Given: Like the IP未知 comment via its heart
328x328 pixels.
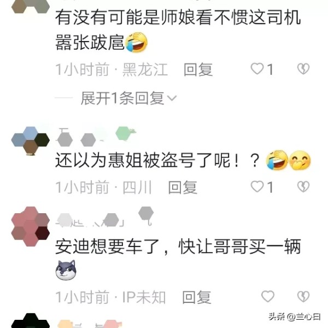Looking at the screenshot, I should (268, 296).
